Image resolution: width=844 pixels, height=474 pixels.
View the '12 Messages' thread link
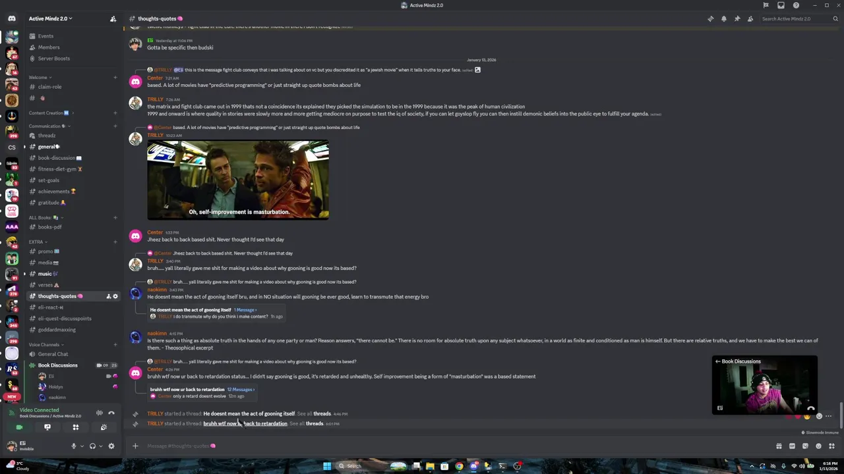tap(240, 389)
